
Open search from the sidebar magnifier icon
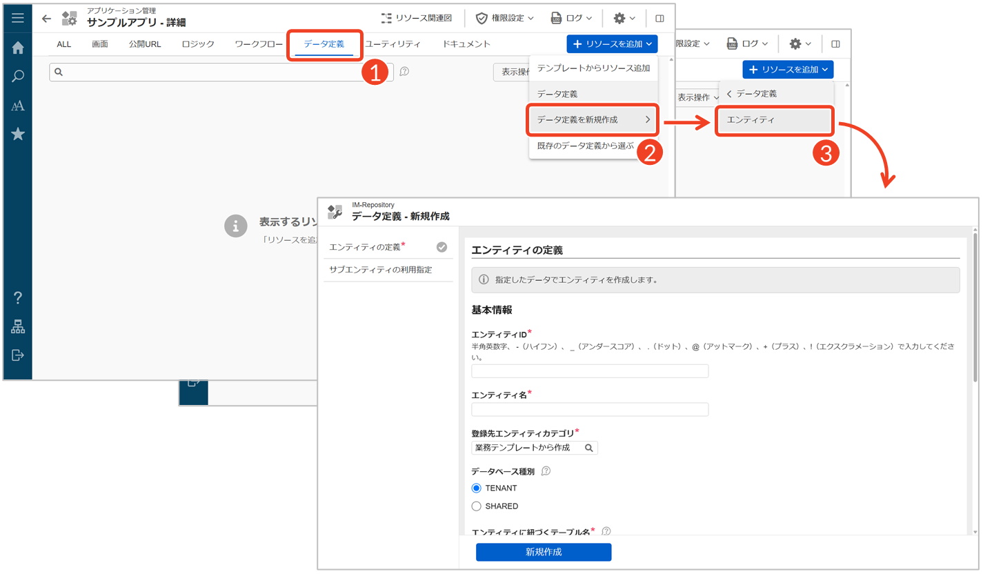coord(18,76)
